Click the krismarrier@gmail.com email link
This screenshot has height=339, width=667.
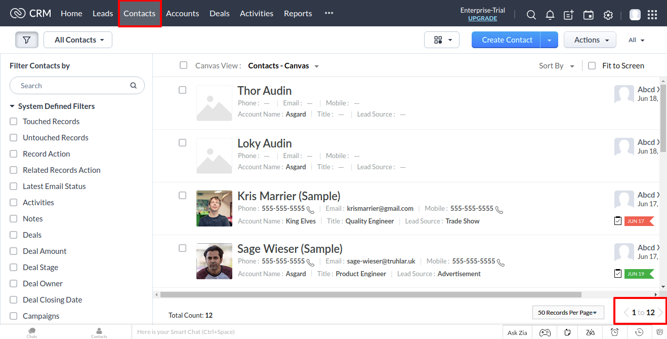(x=380, y=208)
